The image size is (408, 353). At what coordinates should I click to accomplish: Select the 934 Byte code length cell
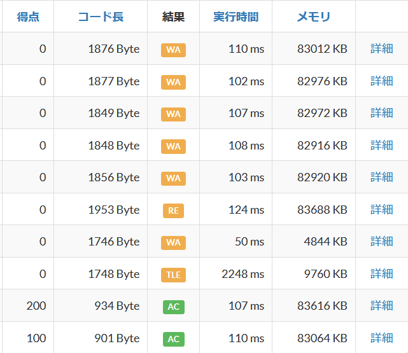[x=101, y=305]
